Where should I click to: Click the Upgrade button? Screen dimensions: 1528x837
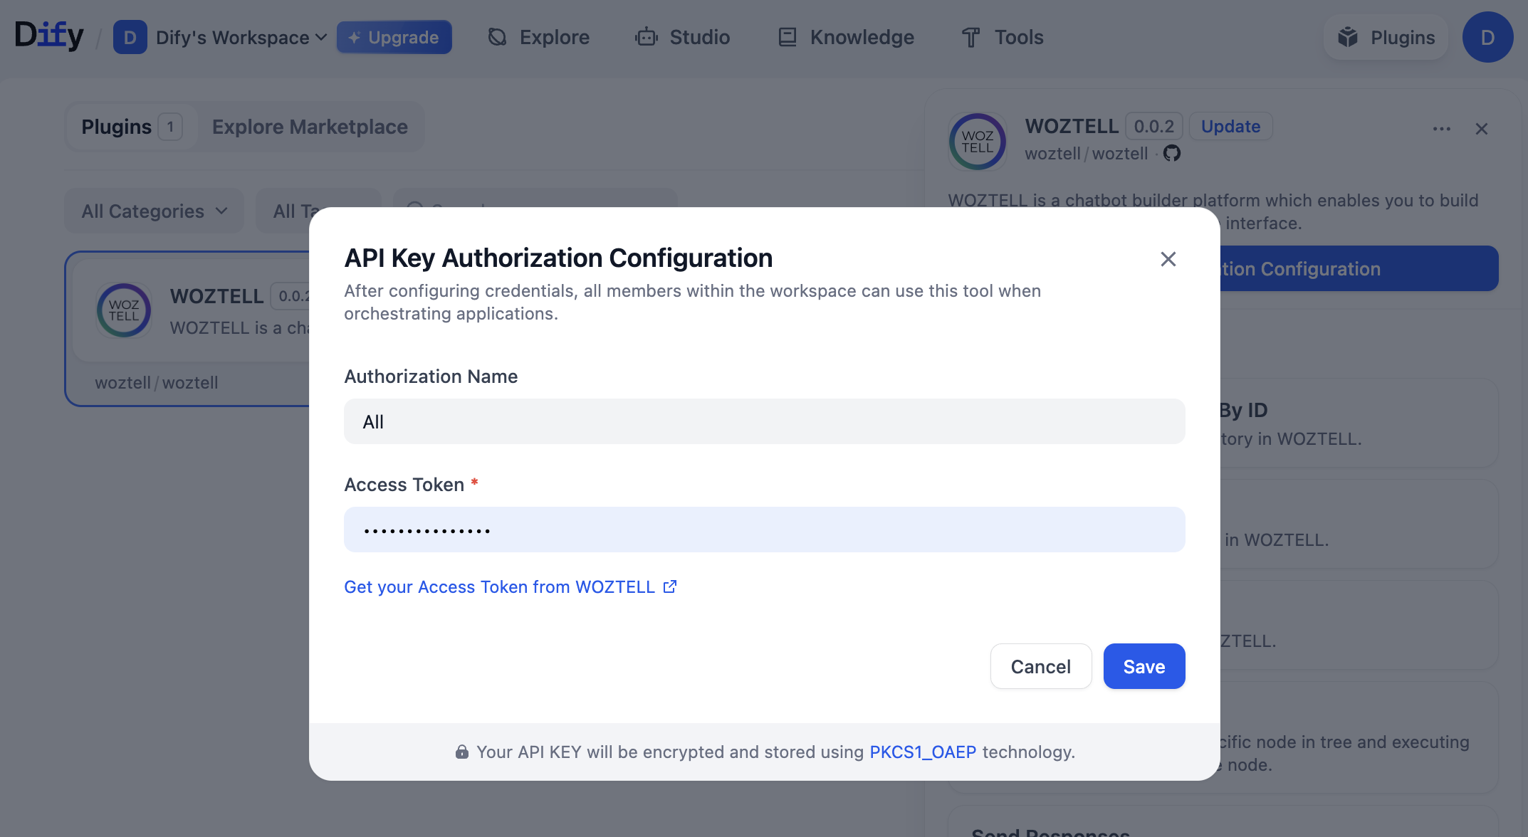(394, 37)
